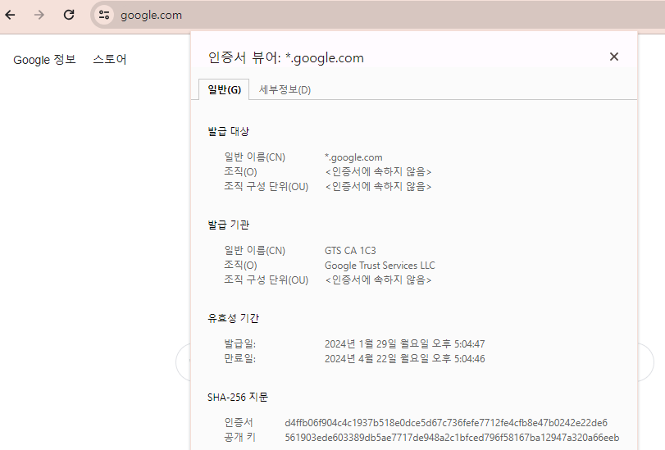Reload the page with the refresh icon

[69, 15]
